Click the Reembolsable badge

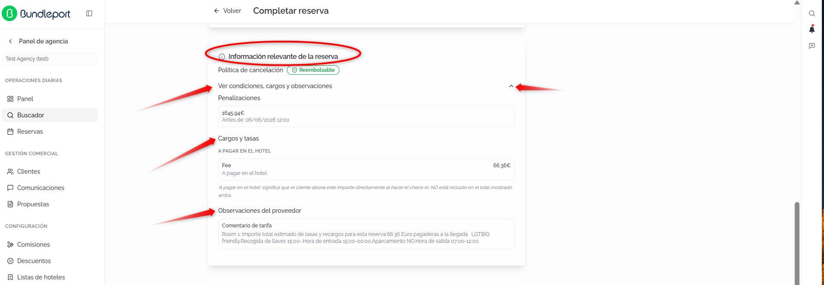313,70
